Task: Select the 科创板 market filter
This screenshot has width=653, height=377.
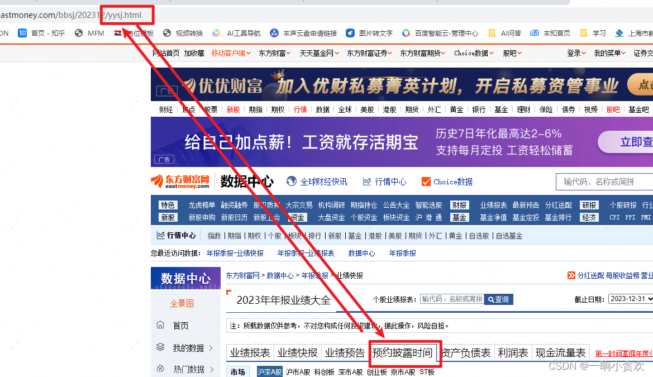Action: (x=325, y=372)
